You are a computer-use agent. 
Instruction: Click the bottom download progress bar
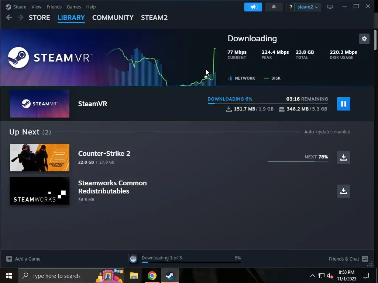tap(191, 262)
